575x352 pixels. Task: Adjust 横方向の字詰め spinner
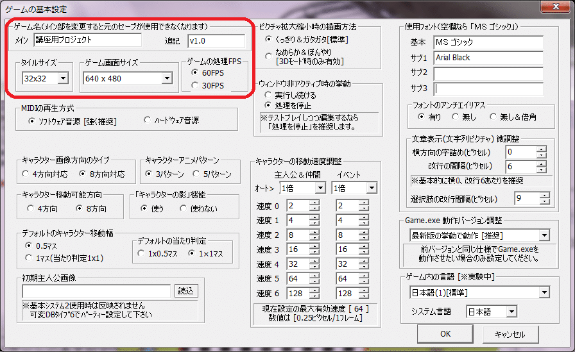(x=541, y=152)
